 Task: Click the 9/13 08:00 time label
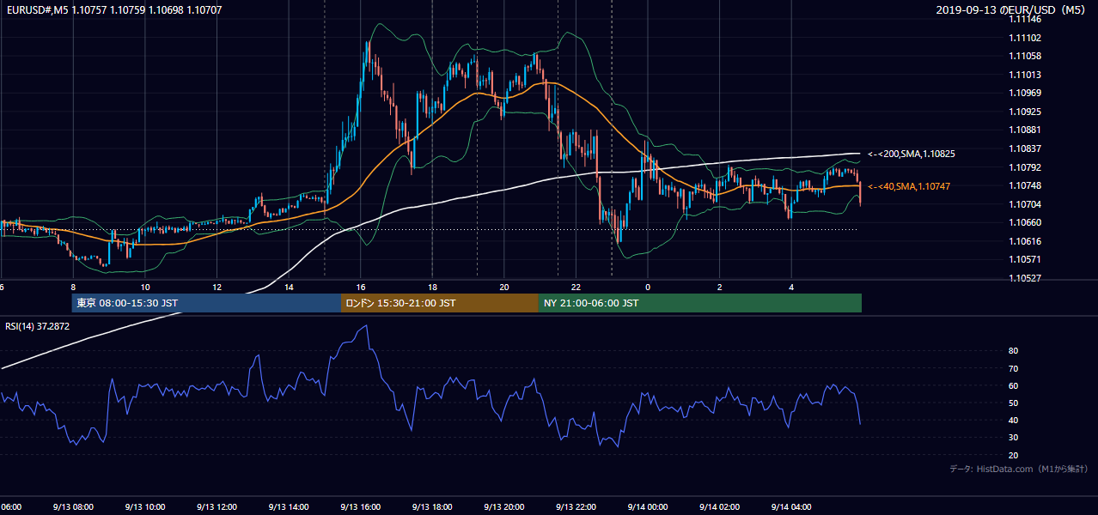coord(73,507)
